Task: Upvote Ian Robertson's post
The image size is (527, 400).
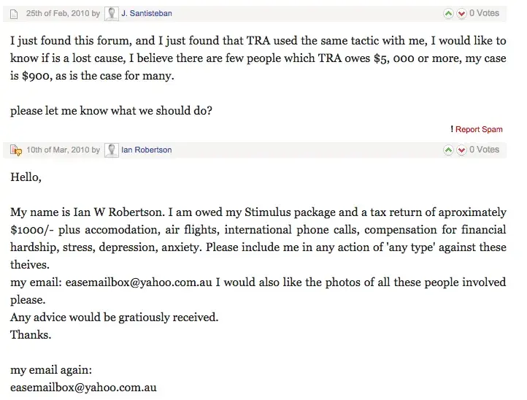Action: (448, 150)
